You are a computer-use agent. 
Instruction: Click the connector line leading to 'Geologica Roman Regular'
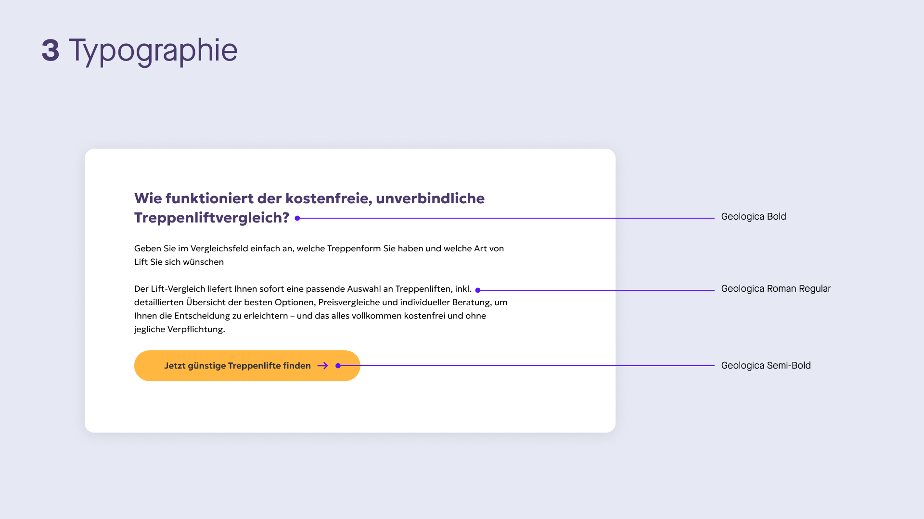point(598,290)
